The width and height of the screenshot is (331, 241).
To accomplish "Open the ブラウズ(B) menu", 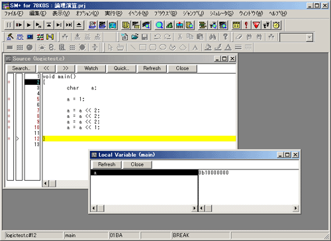I will [x=165, y=13].
